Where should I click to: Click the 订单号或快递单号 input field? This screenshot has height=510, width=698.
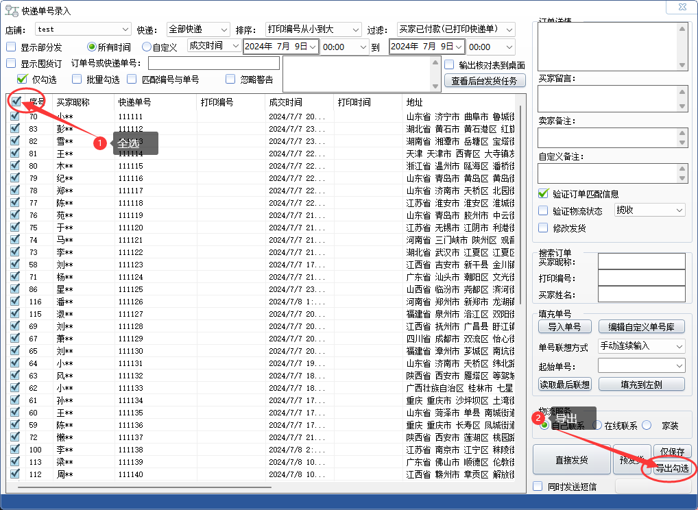tap(213, 63)
